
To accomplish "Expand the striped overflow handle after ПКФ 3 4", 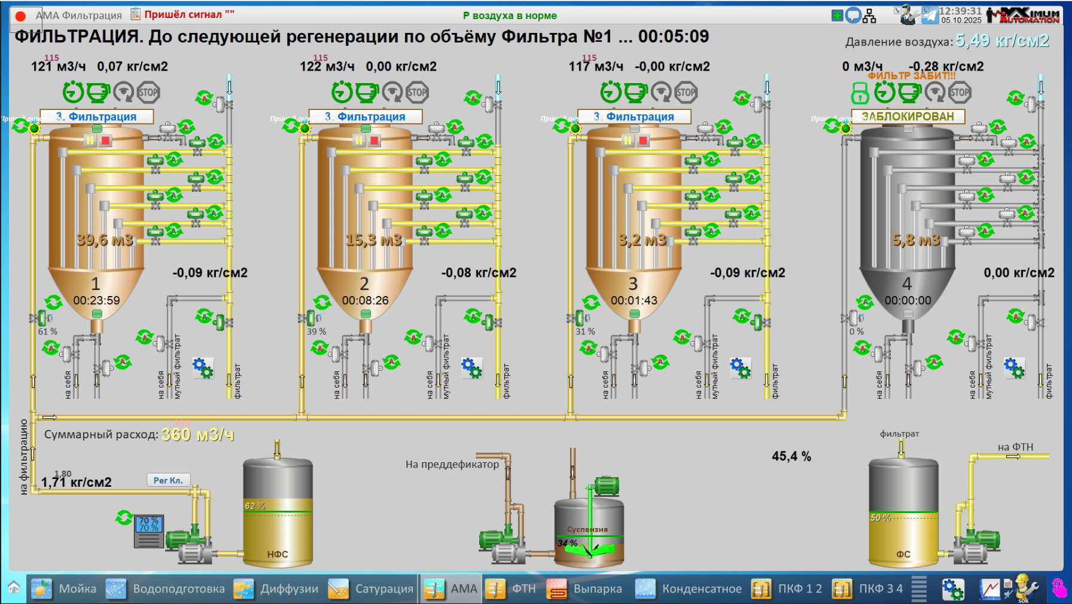I will [x=919, y=589].
